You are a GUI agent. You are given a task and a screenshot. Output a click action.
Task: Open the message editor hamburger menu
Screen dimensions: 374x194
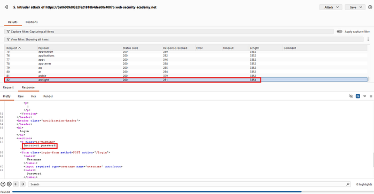click(371, 96)
